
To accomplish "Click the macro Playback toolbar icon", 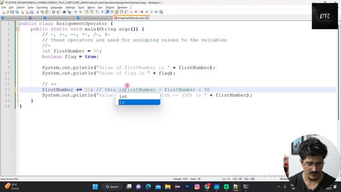I will click(x=151, y=12).
